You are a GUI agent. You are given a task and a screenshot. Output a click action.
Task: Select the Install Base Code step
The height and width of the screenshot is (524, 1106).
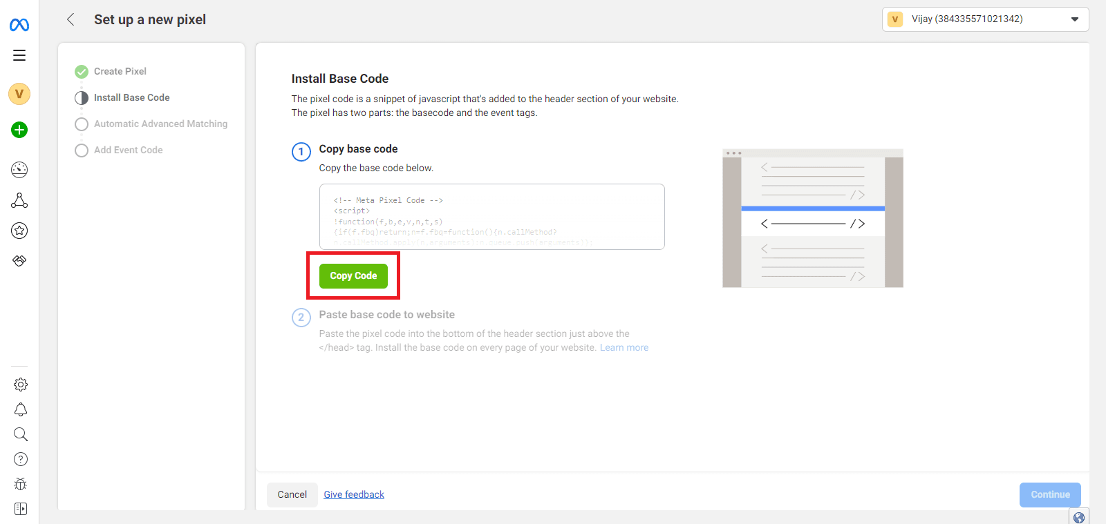tap(131, 98)
